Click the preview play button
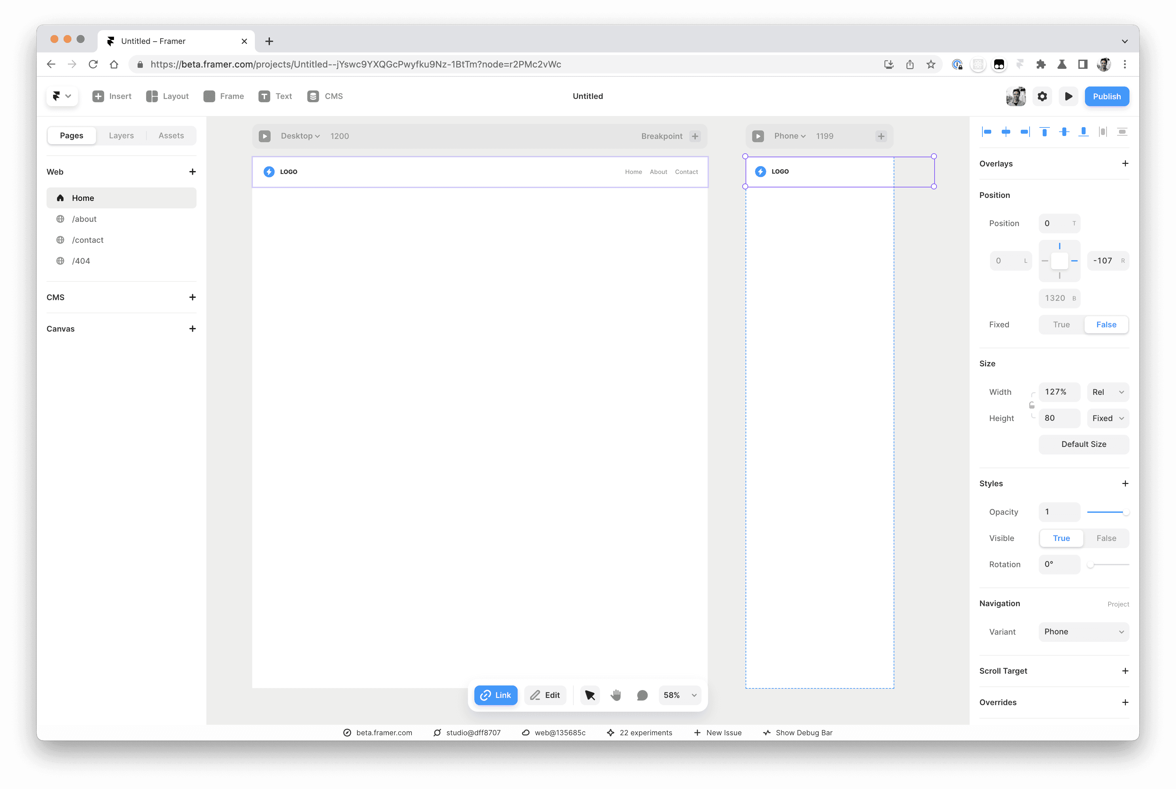The width and height of the screenshot is (1176, 789). (x=1068, y=96)
